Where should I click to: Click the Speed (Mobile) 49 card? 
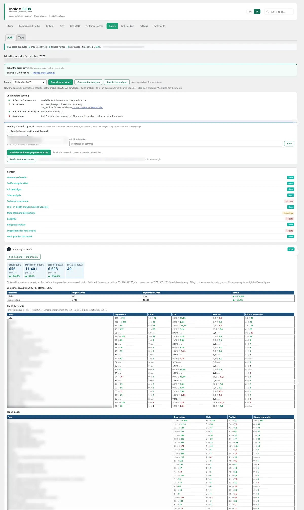tap(75, 270)
